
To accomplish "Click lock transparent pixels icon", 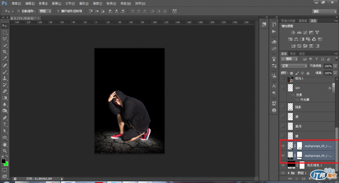I will click(x=292, y=73).
